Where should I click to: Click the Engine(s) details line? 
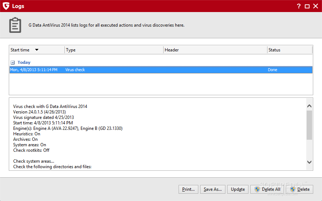tap(68, 128)
